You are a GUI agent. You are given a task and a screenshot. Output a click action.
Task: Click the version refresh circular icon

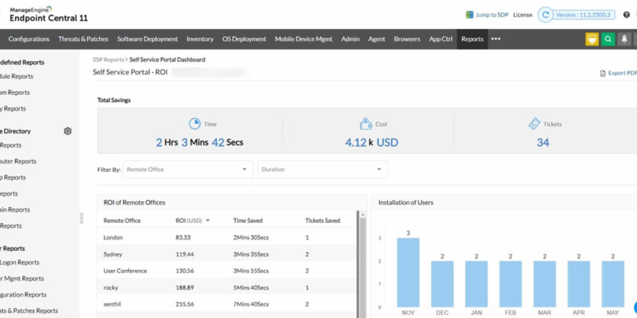coord(545,15)
